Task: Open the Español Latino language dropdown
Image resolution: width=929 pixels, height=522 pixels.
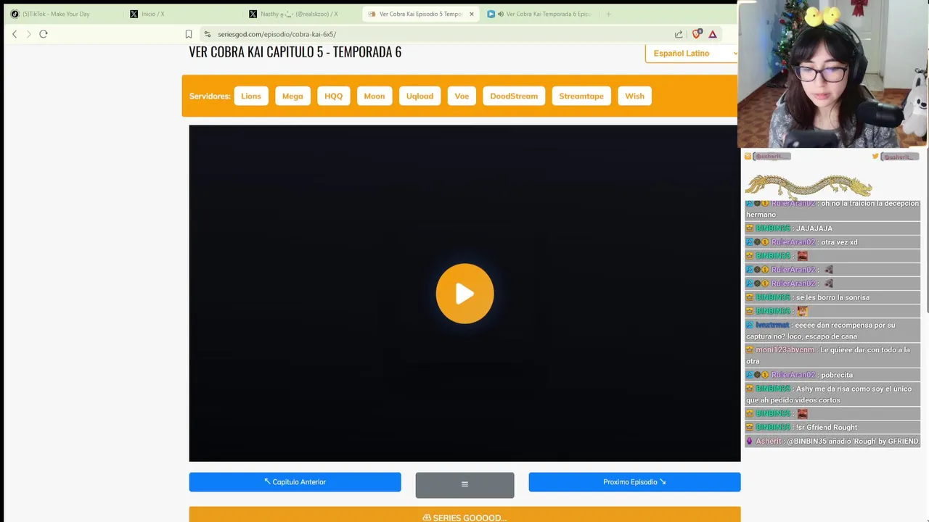Action: pos(692,53)
